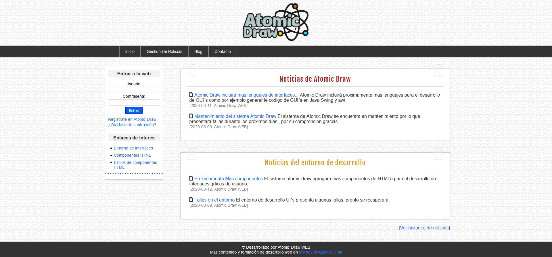Click '[Ver historico de noticias]' link

pyautogui.click(x=424, y=228)
